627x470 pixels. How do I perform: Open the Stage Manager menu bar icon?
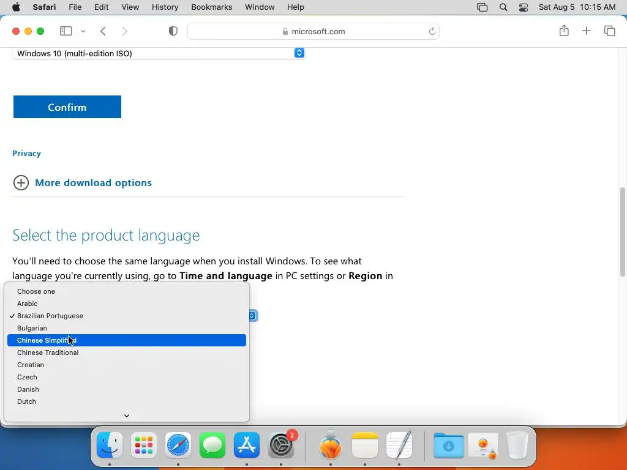click(x=482, y=7)
